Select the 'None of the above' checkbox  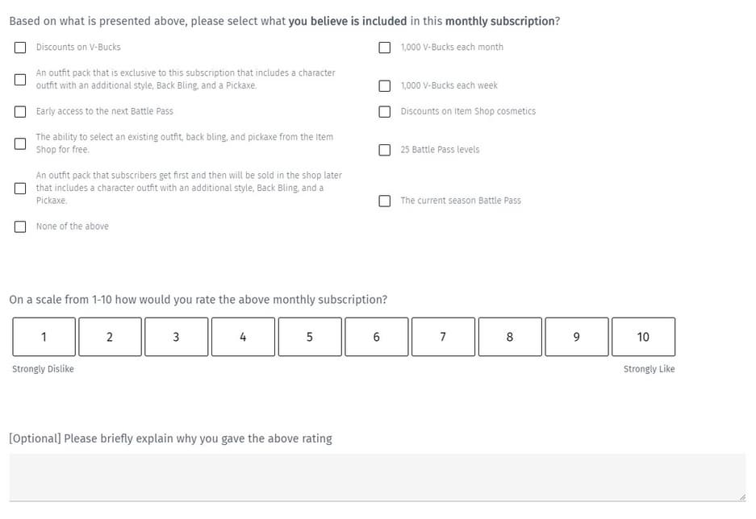click(19, 227)
